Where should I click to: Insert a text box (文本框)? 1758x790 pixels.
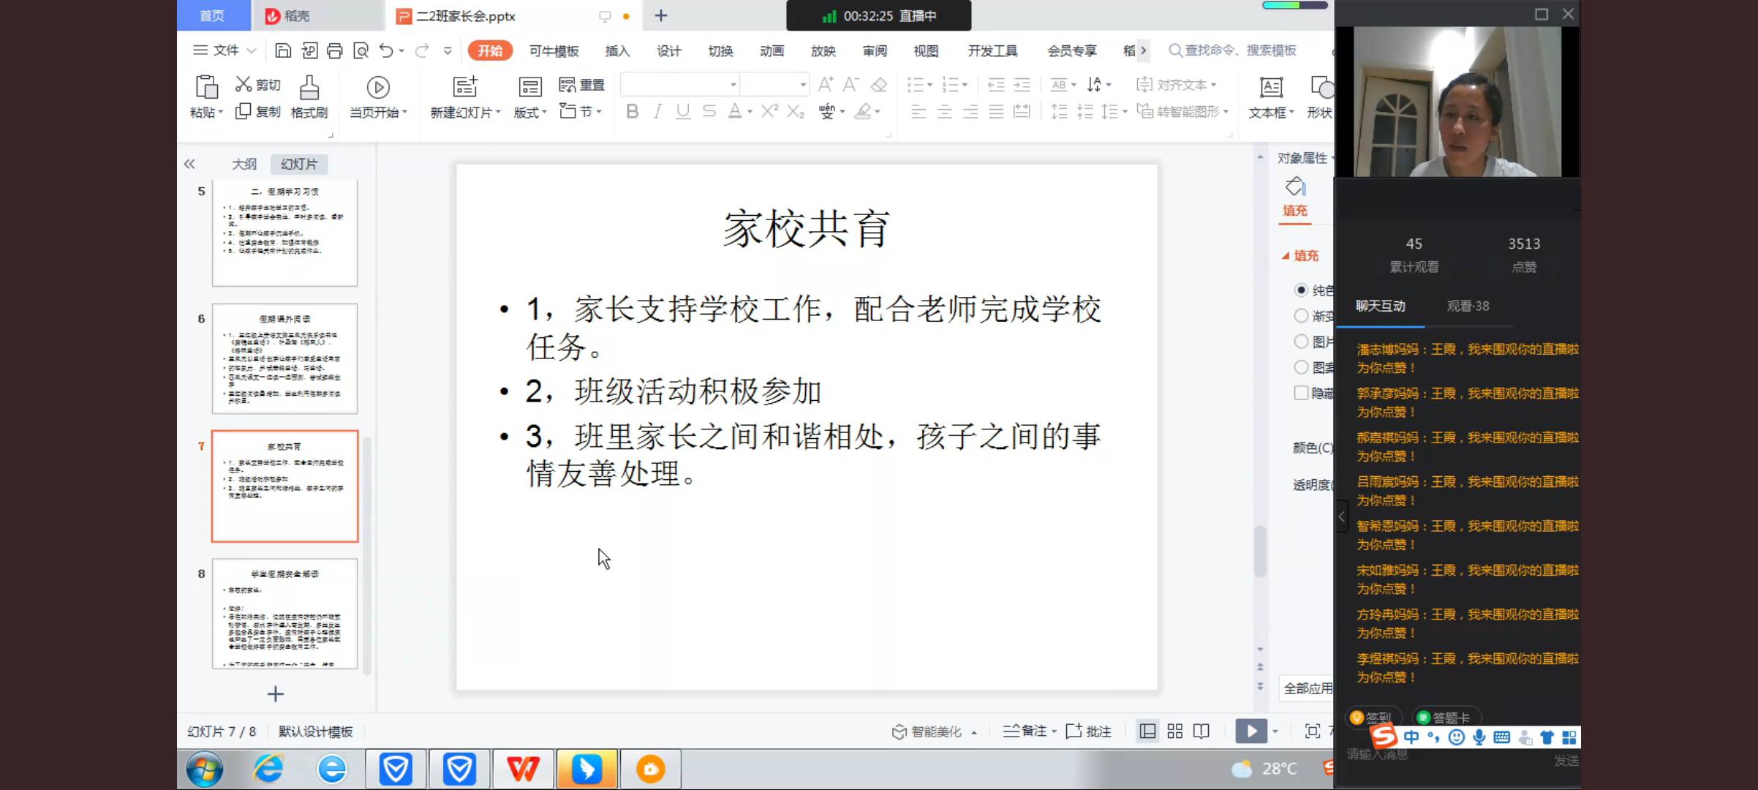tap(1270, 97)
